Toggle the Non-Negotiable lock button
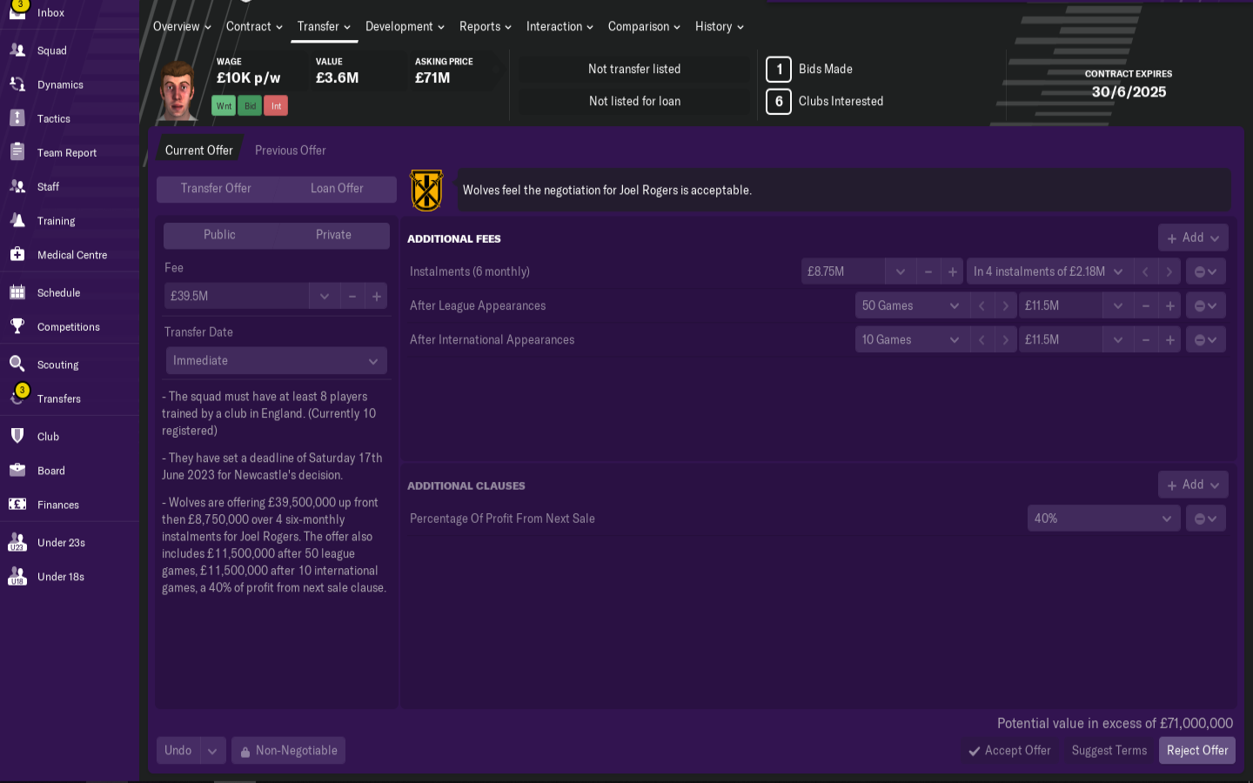1253x783 pixels. coord(288,751)
